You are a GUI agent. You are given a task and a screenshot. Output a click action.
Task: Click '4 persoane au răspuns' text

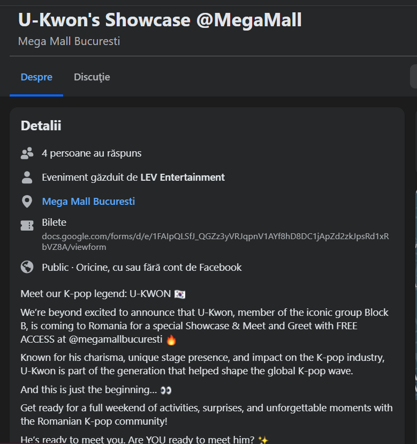(x=92, y=153)
